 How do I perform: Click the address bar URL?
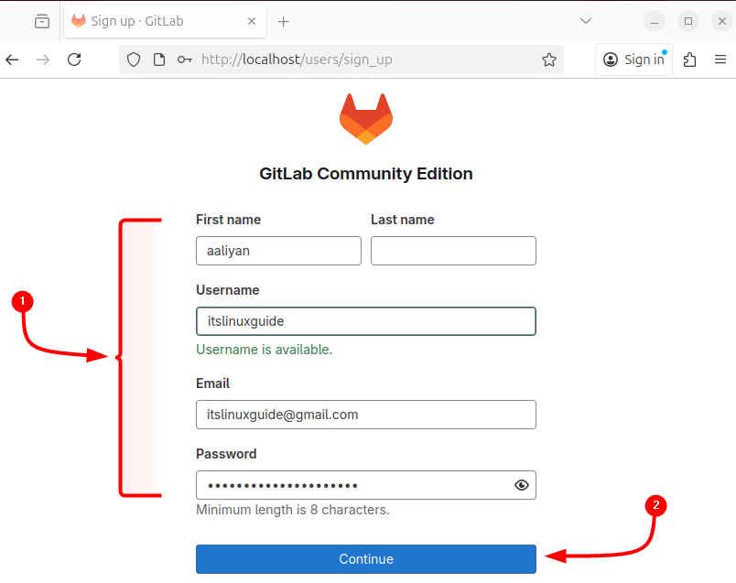293,59
